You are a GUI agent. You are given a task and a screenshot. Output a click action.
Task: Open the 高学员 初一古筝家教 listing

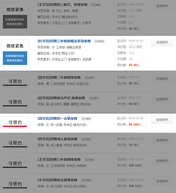[57, 118]
